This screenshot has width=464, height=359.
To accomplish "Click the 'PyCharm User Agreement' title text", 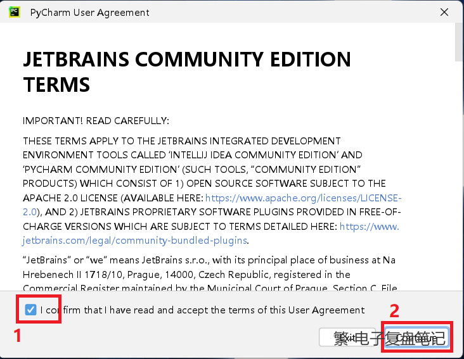I will (x=89, y=13).
